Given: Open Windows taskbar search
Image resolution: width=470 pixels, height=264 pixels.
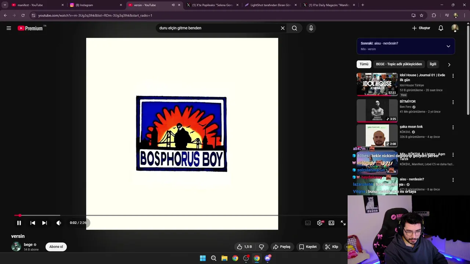Looking at the screenshot, I should tap(213, 258).
